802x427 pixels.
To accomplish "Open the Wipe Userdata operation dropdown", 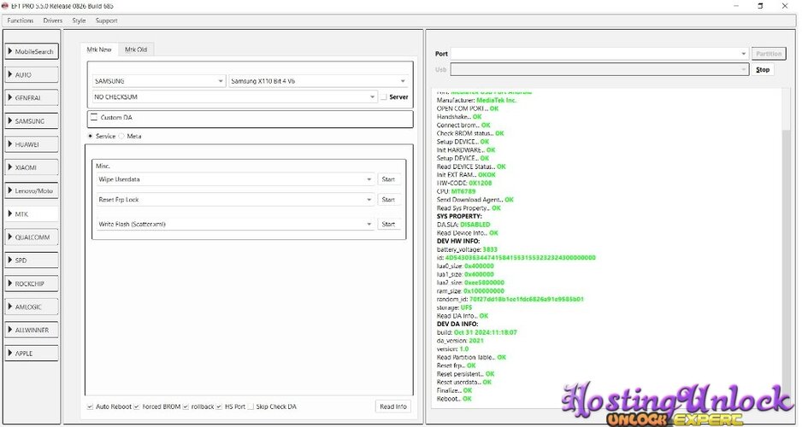I will (235, 179).
